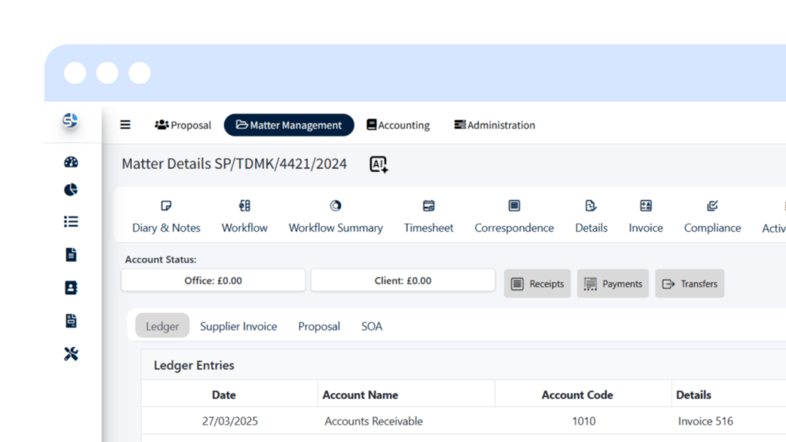This screenshot has height=442, width=786.
Task: Open Diary & Notes section
Action: [166, 217]
